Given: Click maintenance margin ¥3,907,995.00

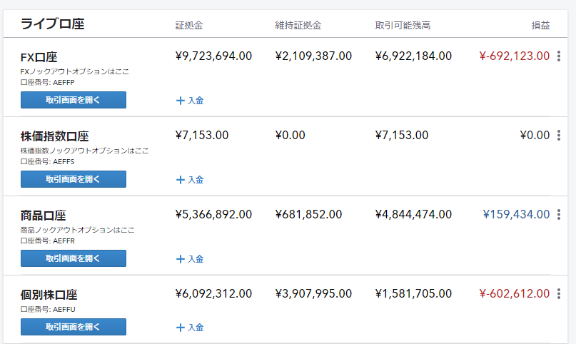Looking at the screenshot, I should pos(314,294).
